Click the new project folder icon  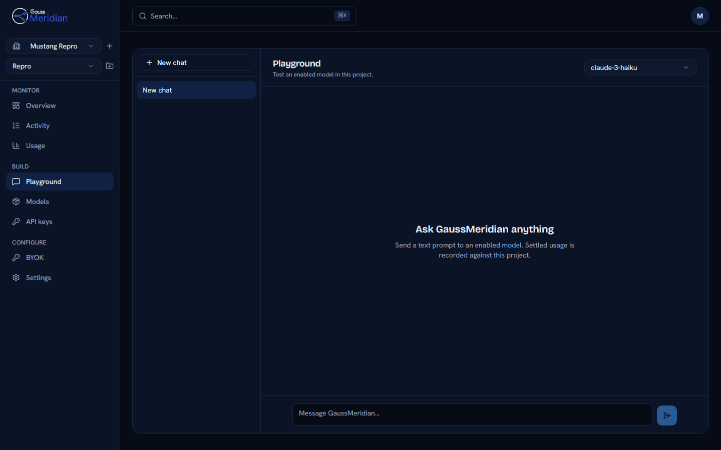[x=110, y=66]
